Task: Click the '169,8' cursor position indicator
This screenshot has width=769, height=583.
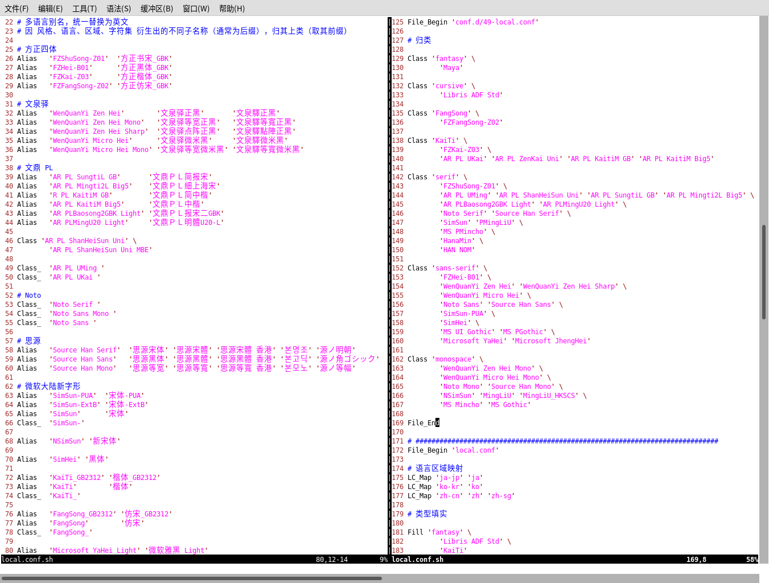Action: pyautogui.click(x=696, y=560)
